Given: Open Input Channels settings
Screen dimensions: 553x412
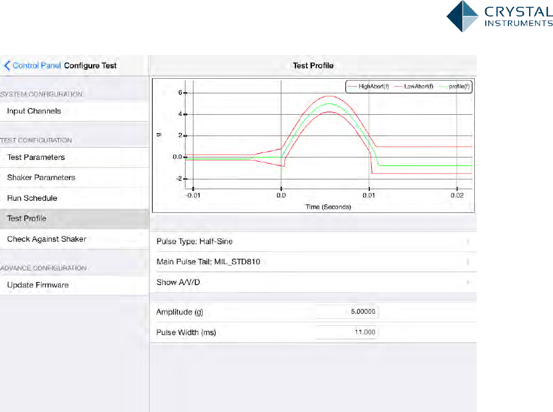Looking at the screenshot, I should tap(74, 111).
